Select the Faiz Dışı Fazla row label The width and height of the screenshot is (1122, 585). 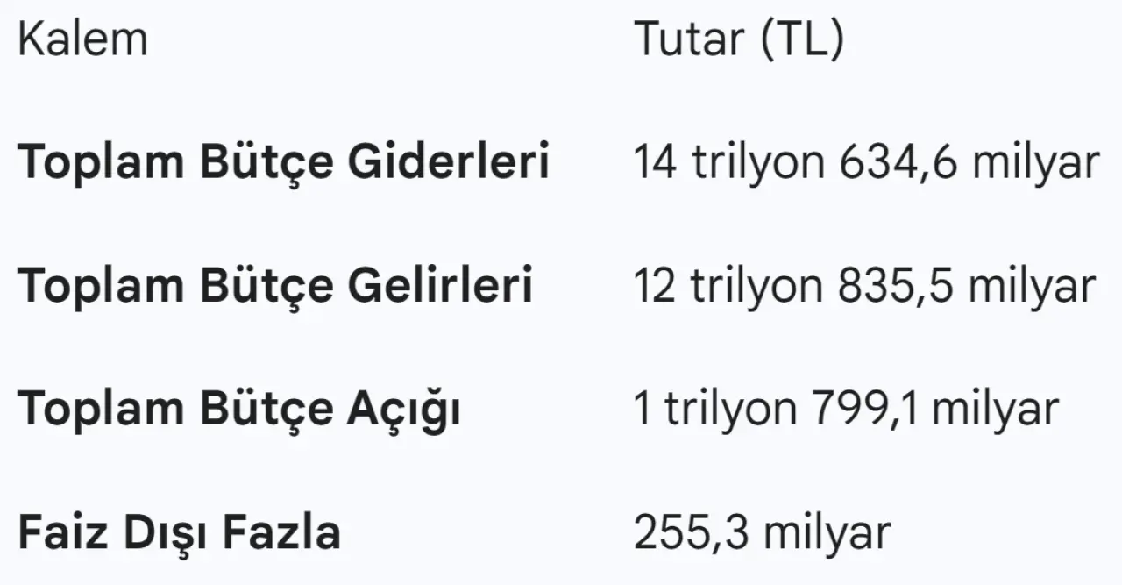tap(179, 532)
